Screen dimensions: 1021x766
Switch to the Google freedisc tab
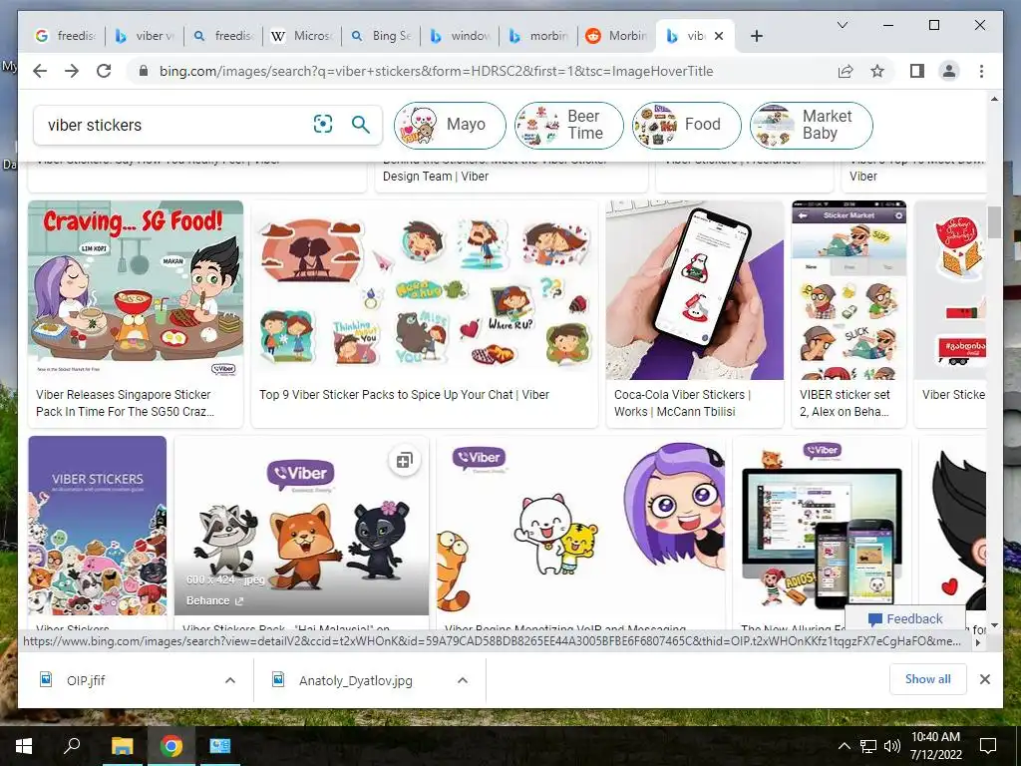(x=65, y=36)
